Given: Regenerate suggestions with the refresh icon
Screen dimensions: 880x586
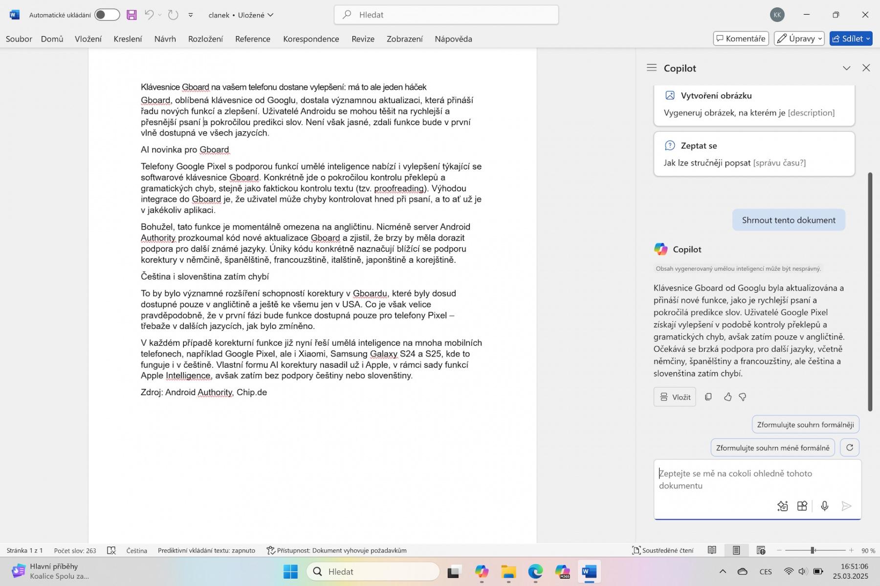Looking at the screenshot, I should tap(850, 447).
